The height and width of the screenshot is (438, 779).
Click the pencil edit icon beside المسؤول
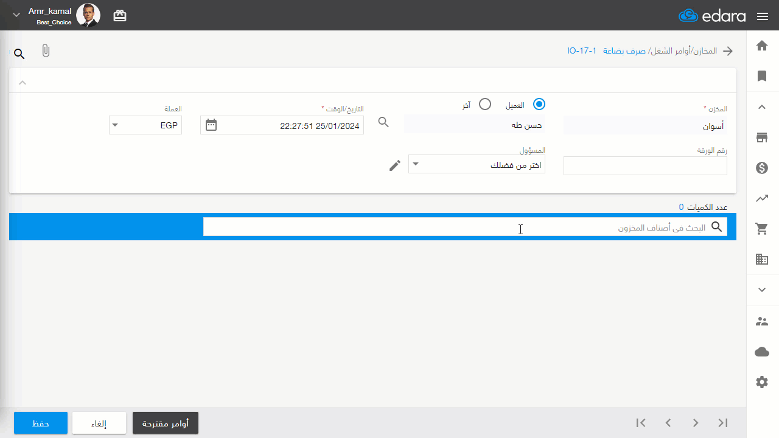pos(395,165)
